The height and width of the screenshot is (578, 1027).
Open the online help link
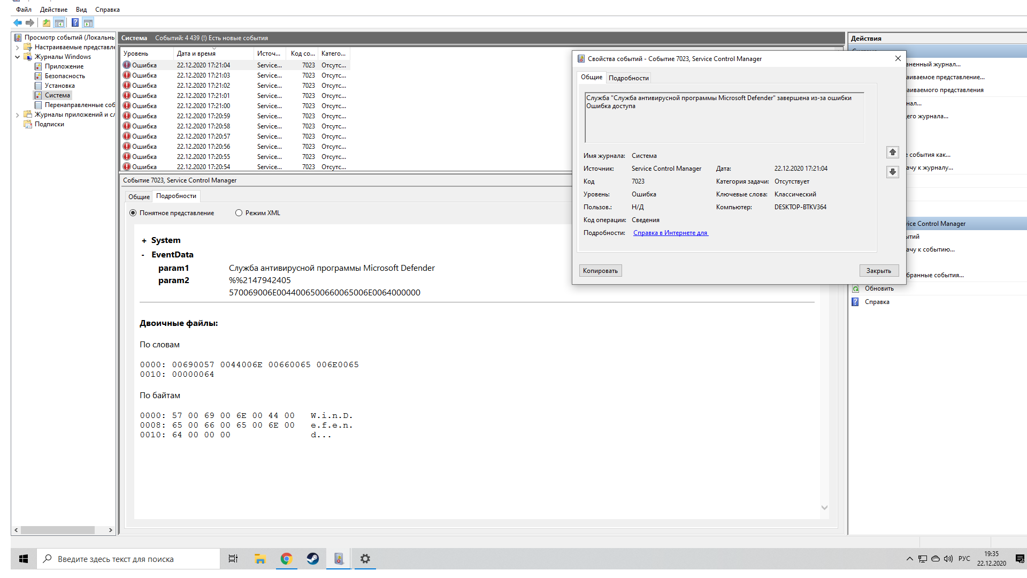[x=671, y=233]
